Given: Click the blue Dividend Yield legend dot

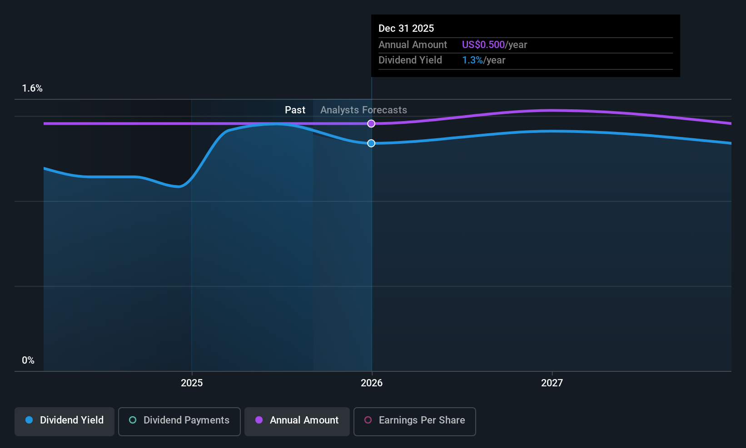Looking at the screenshot, I should (29, 420).
